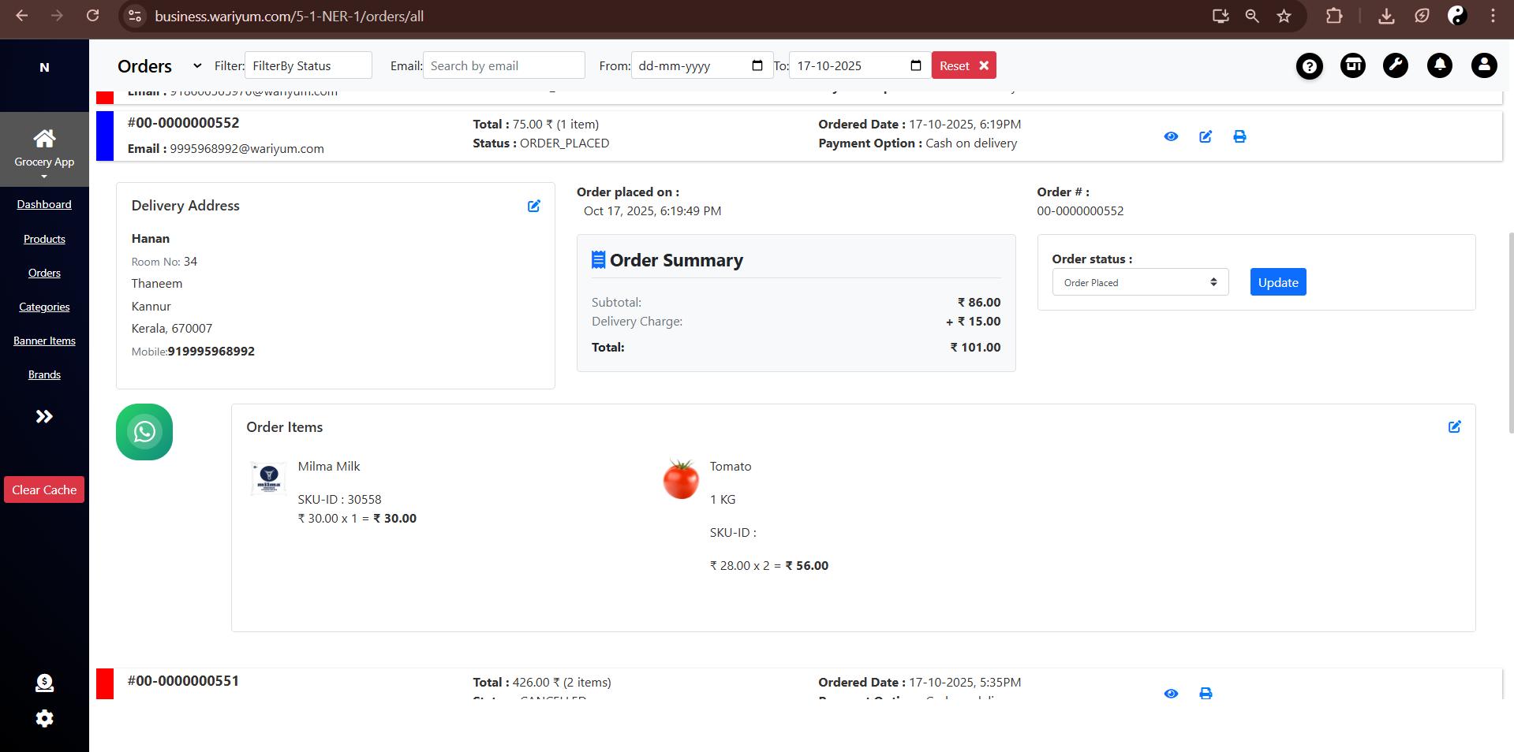Image resolution: width=1514 pixels, height=752 pixels.
Task: Open Categories from sidebar menu
Action: point(44,307)
